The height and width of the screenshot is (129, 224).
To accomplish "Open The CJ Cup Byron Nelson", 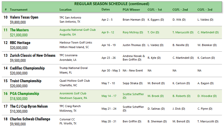I will click(29, 106).
